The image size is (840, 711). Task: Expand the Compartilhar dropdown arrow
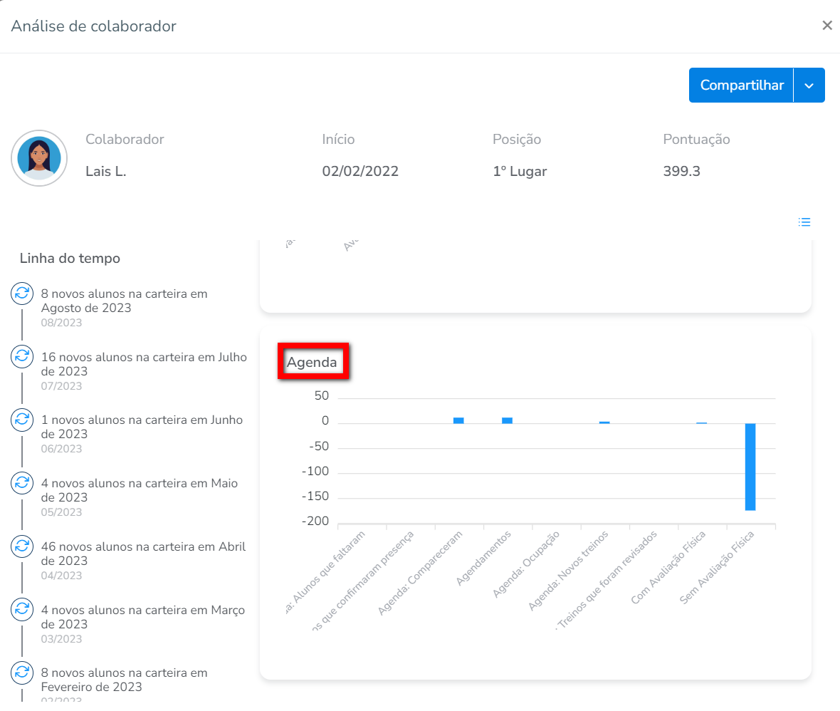tap(809, 85)
